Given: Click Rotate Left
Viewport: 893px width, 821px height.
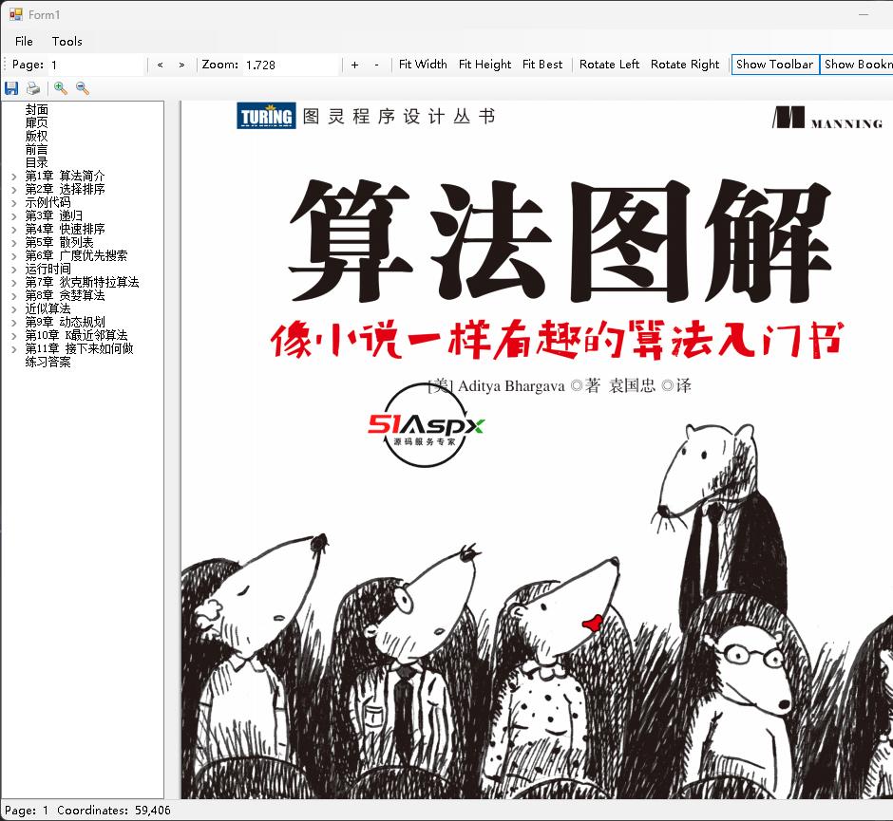Looking at the screenshot, I should pos(609,65).
